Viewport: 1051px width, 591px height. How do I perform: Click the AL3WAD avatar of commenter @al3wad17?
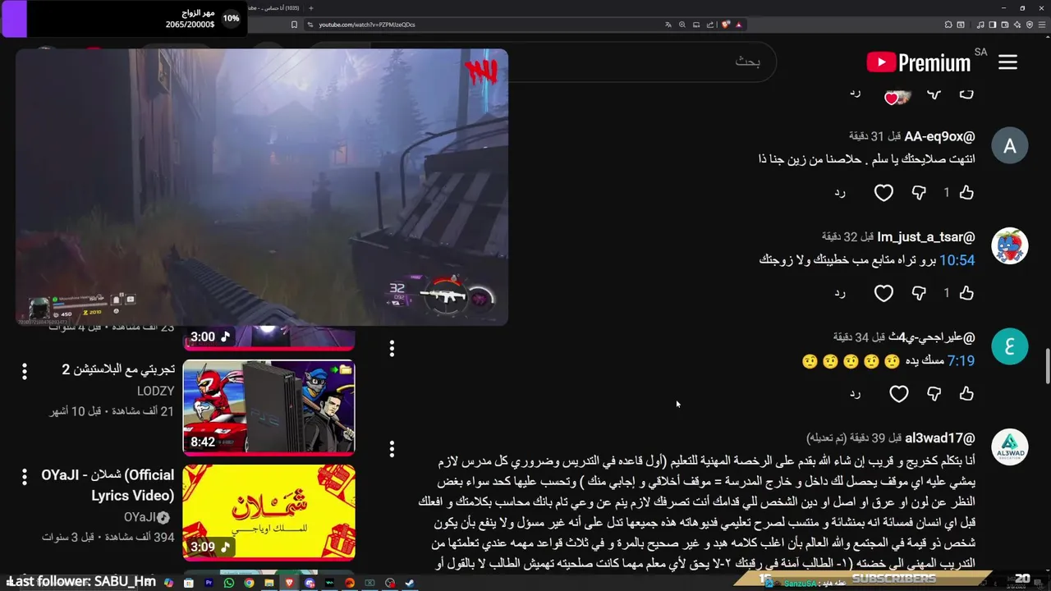point(1010,448)
